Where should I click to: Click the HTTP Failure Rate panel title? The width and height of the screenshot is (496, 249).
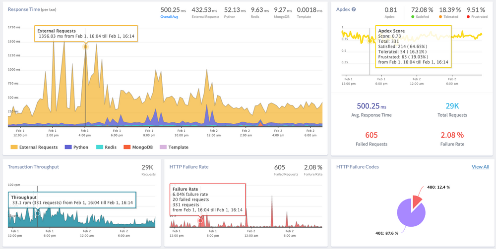click(189, 167)
